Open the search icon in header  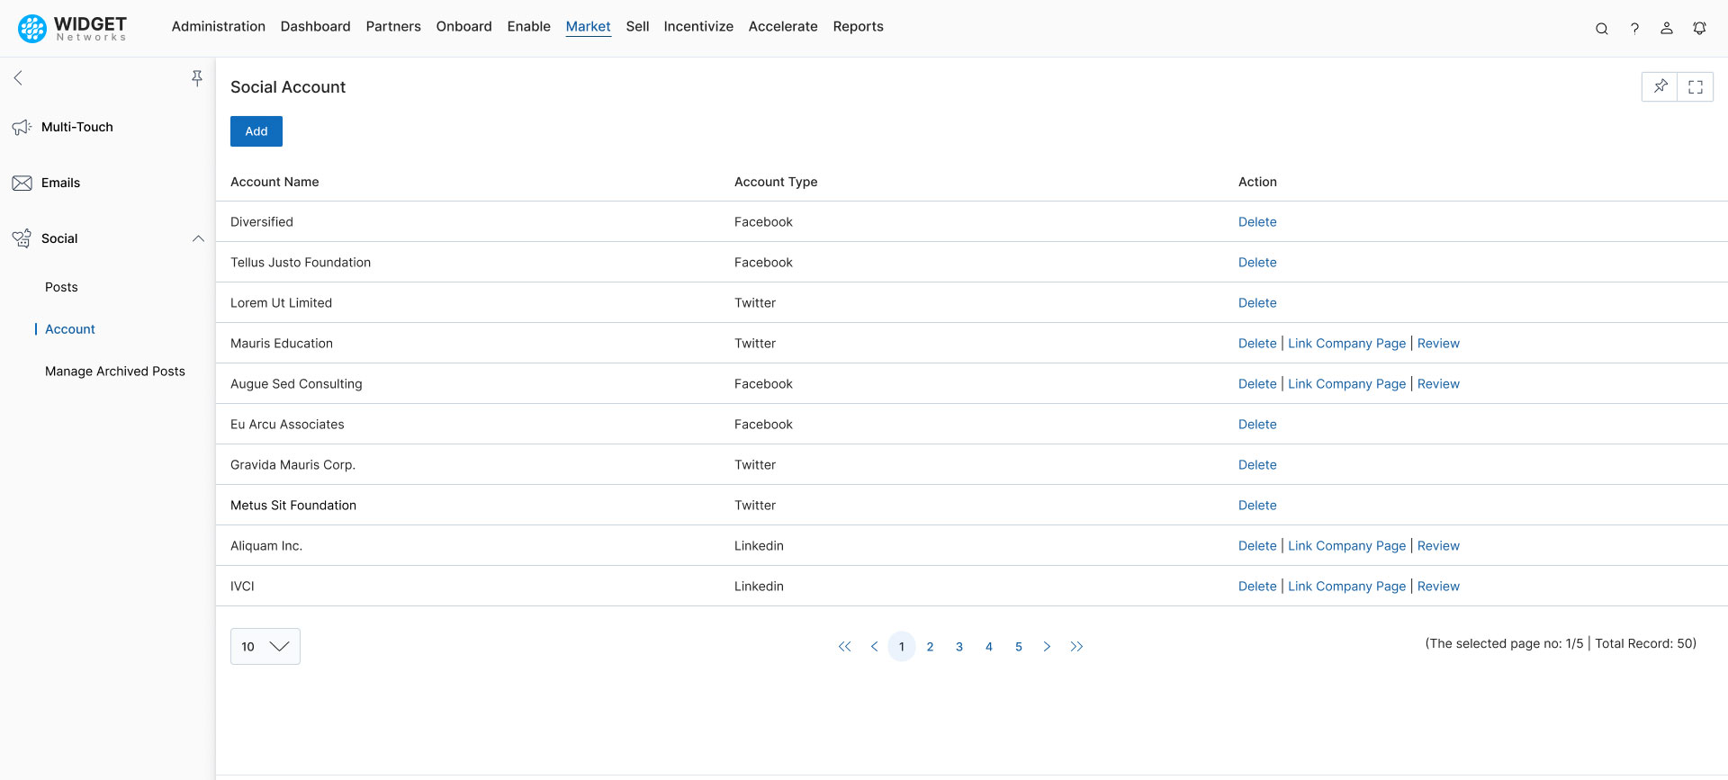tap(1602, 29)
